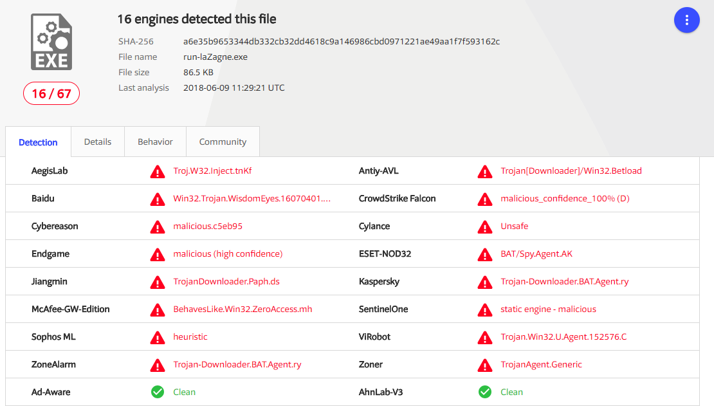
Task: Click the warning icon for Endgame
Action: tap(158, 254)
